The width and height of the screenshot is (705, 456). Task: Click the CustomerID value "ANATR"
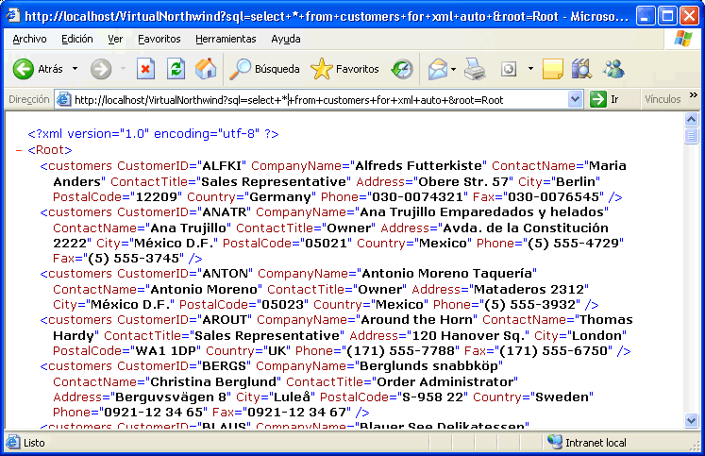click(x=225, y=212)
